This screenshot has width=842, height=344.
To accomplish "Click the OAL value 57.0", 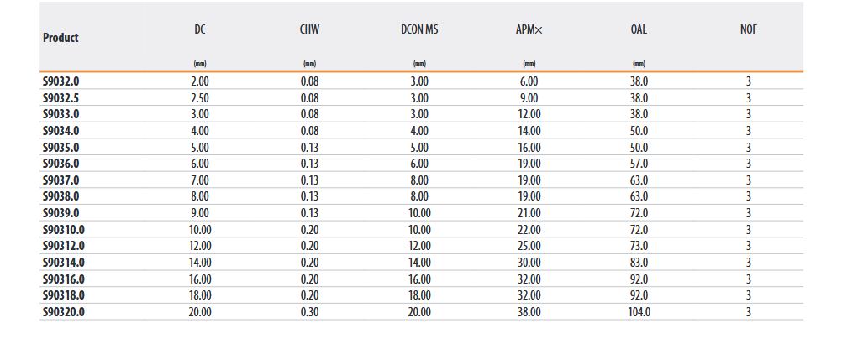I will point(639,164).
